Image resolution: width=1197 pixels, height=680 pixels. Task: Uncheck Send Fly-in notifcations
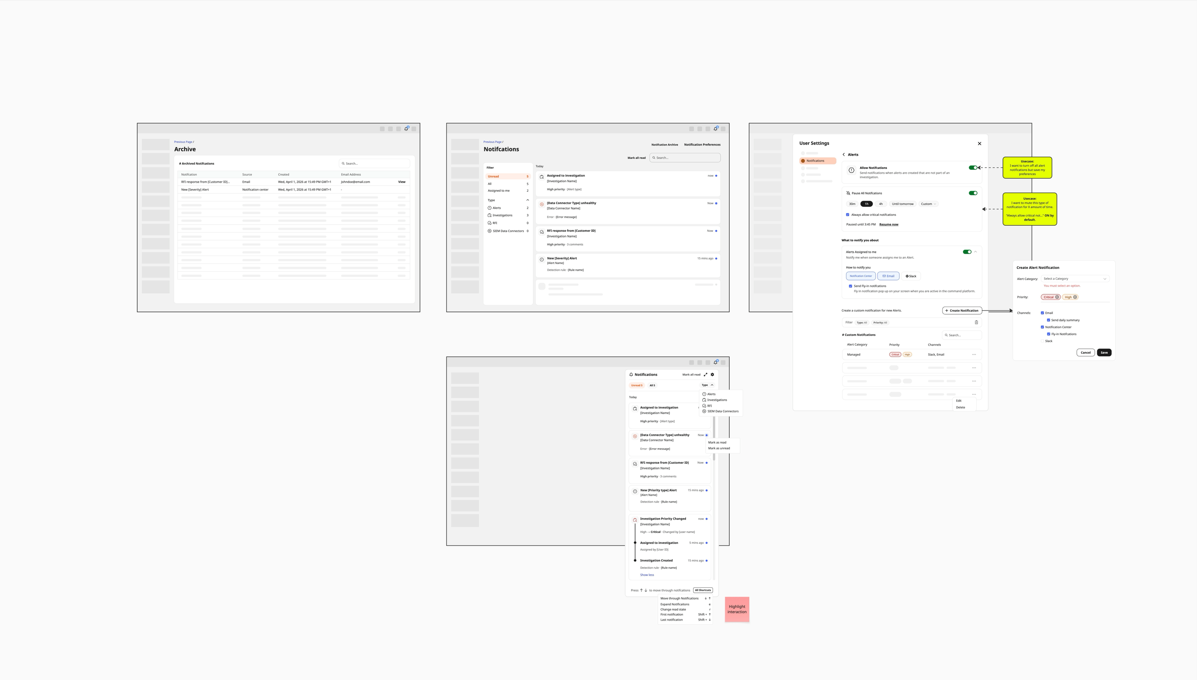click(x=850, y=286)
